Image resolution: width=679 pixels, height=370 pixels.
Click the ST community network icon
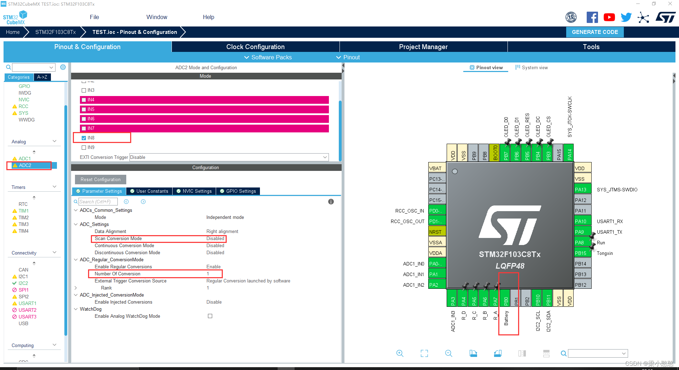tap(643, 17)
